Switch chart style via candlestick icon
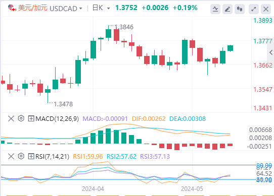The width and height of the screenshot is (274, 196). click(240, 9)
